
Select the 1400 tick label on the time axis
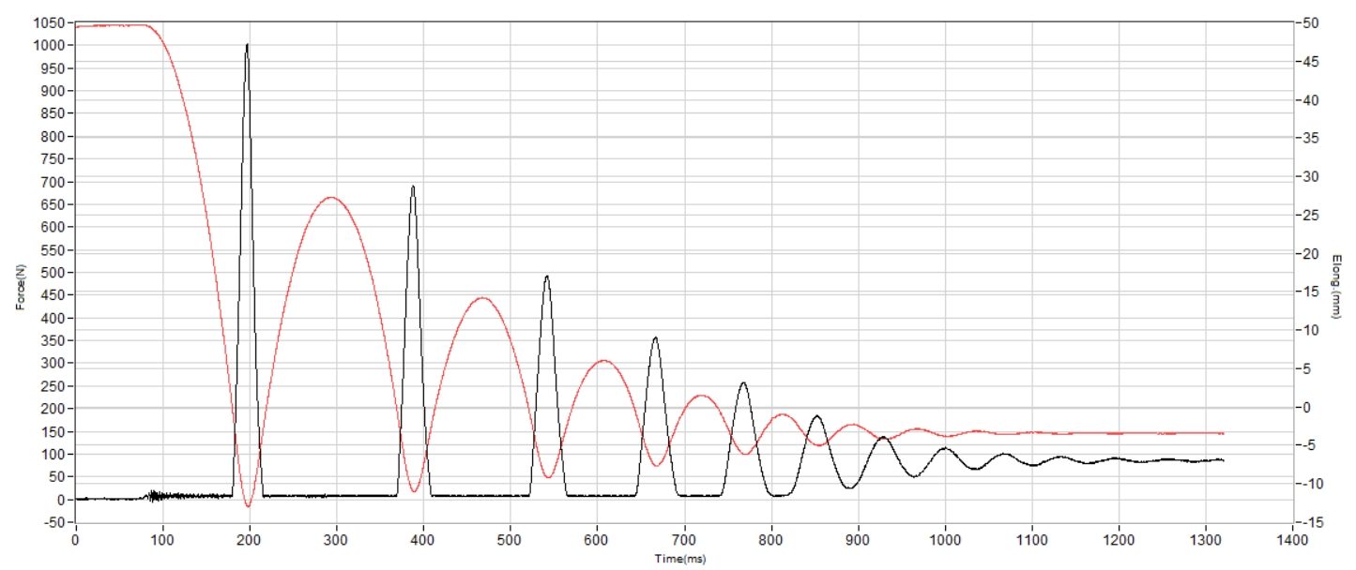click(1292, 541)
